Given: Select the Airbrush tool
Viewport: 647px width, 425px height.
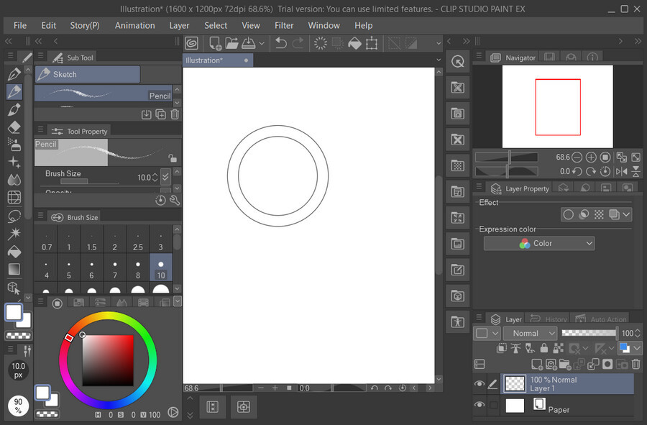Looking at the screenshot, I should click(14, 145).
